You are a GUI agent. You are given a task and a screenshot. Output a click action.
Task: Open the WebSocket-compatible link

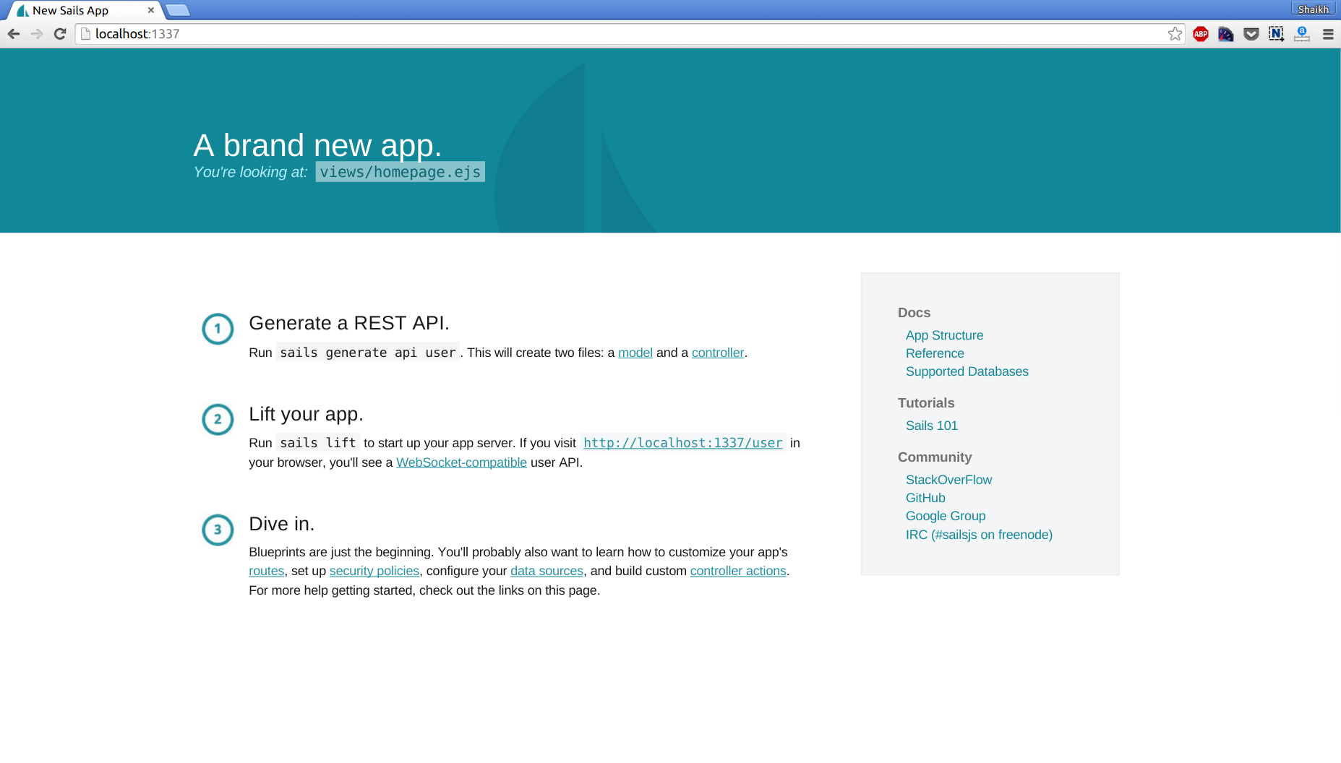461,462
